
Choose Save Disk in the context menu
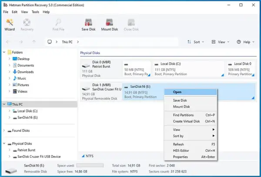[191, 100]
